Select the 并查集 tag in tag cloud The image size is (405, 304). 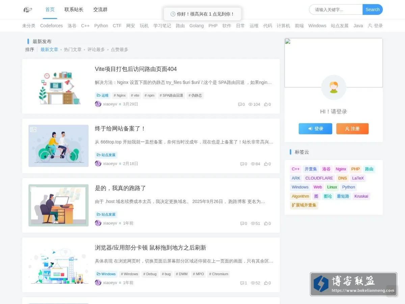pyautogui.click(x=311, y=169)
